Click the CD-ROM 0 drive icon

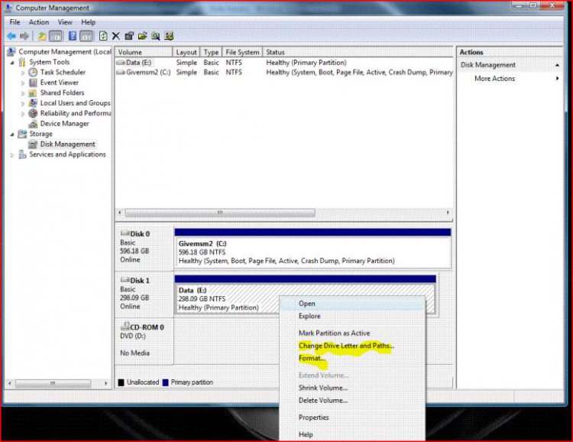click(x=125, y=326)
